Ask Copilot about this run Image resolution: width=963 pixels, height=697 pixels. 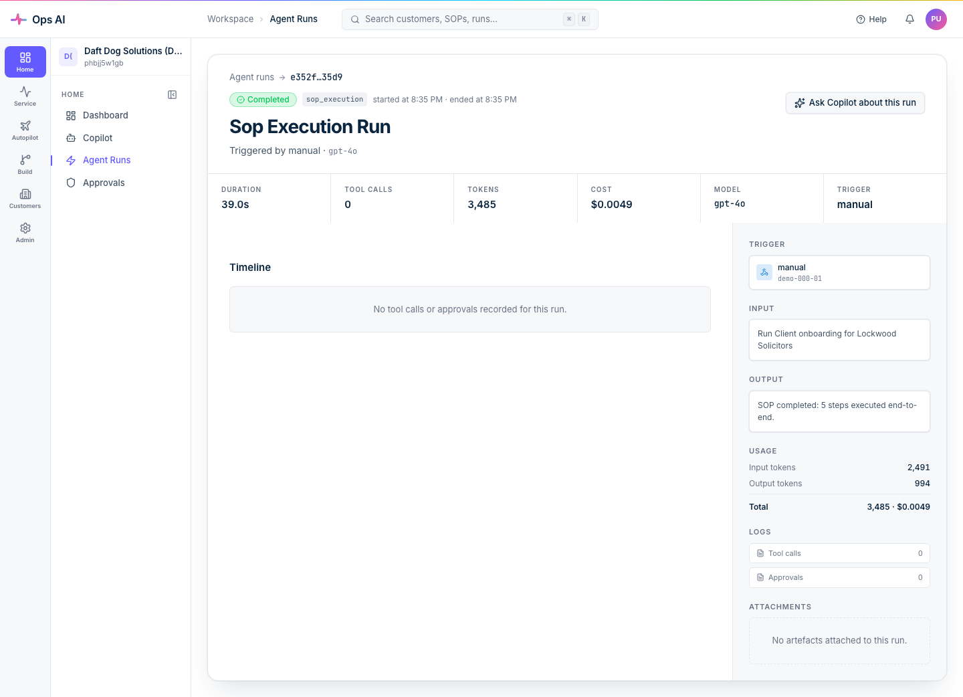click(855, 103)
